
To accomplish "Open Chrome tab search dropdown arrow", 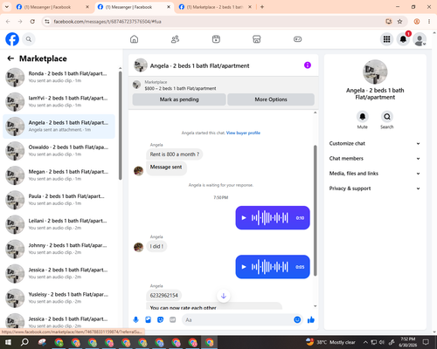I will coord(6,7).
